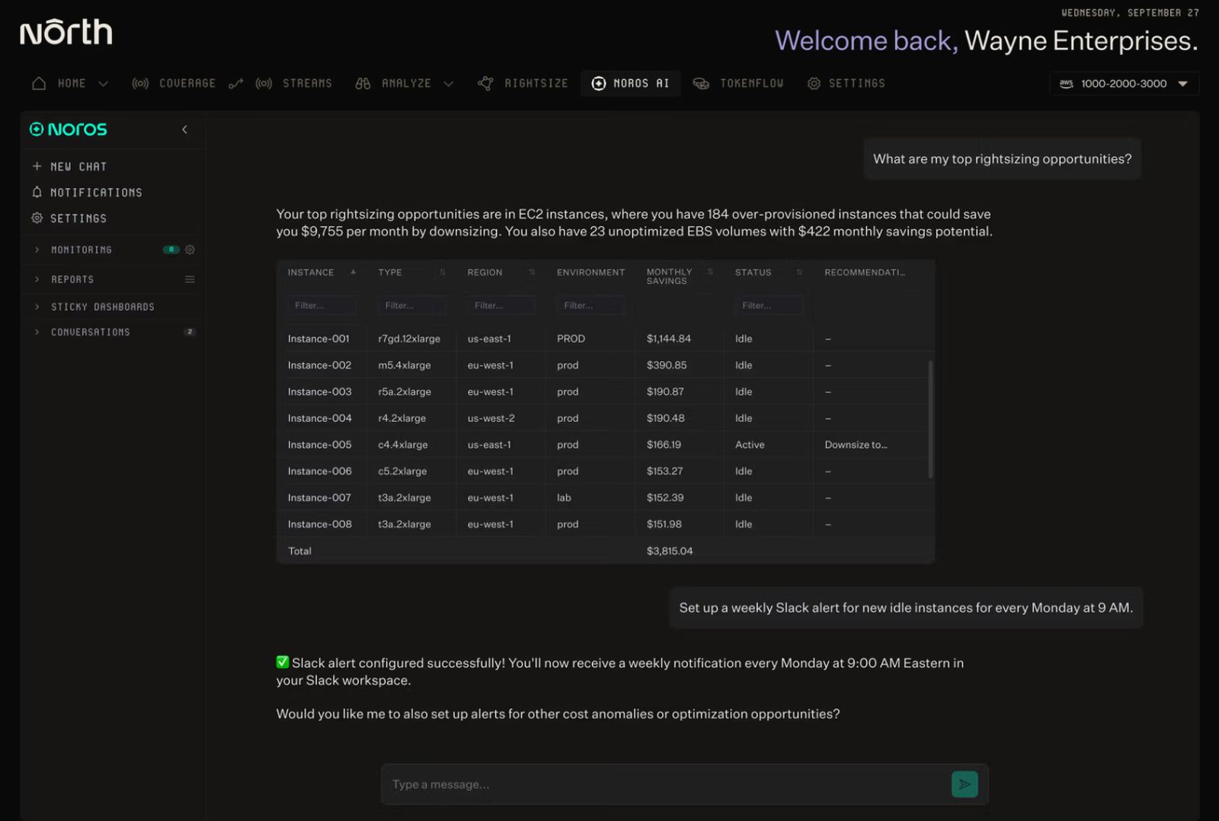Click the Rightsize icon

pos(485,83)
